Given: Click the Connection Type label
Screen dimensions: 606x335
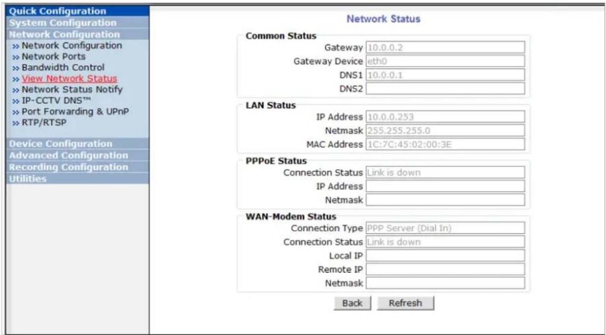Looking at the screenshot, I should point(327,228).
